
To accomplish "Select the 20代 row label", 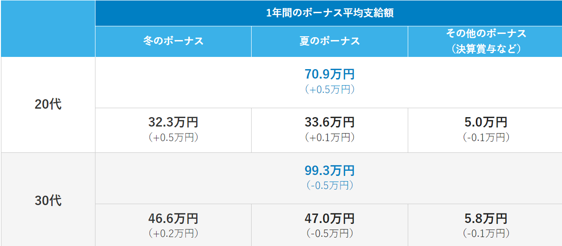I will click(48, 104).
